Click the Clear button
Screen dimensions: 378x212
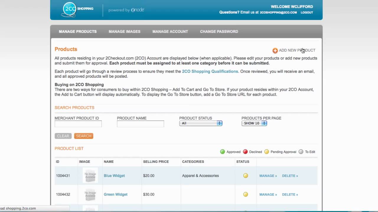tap(63, 136)
